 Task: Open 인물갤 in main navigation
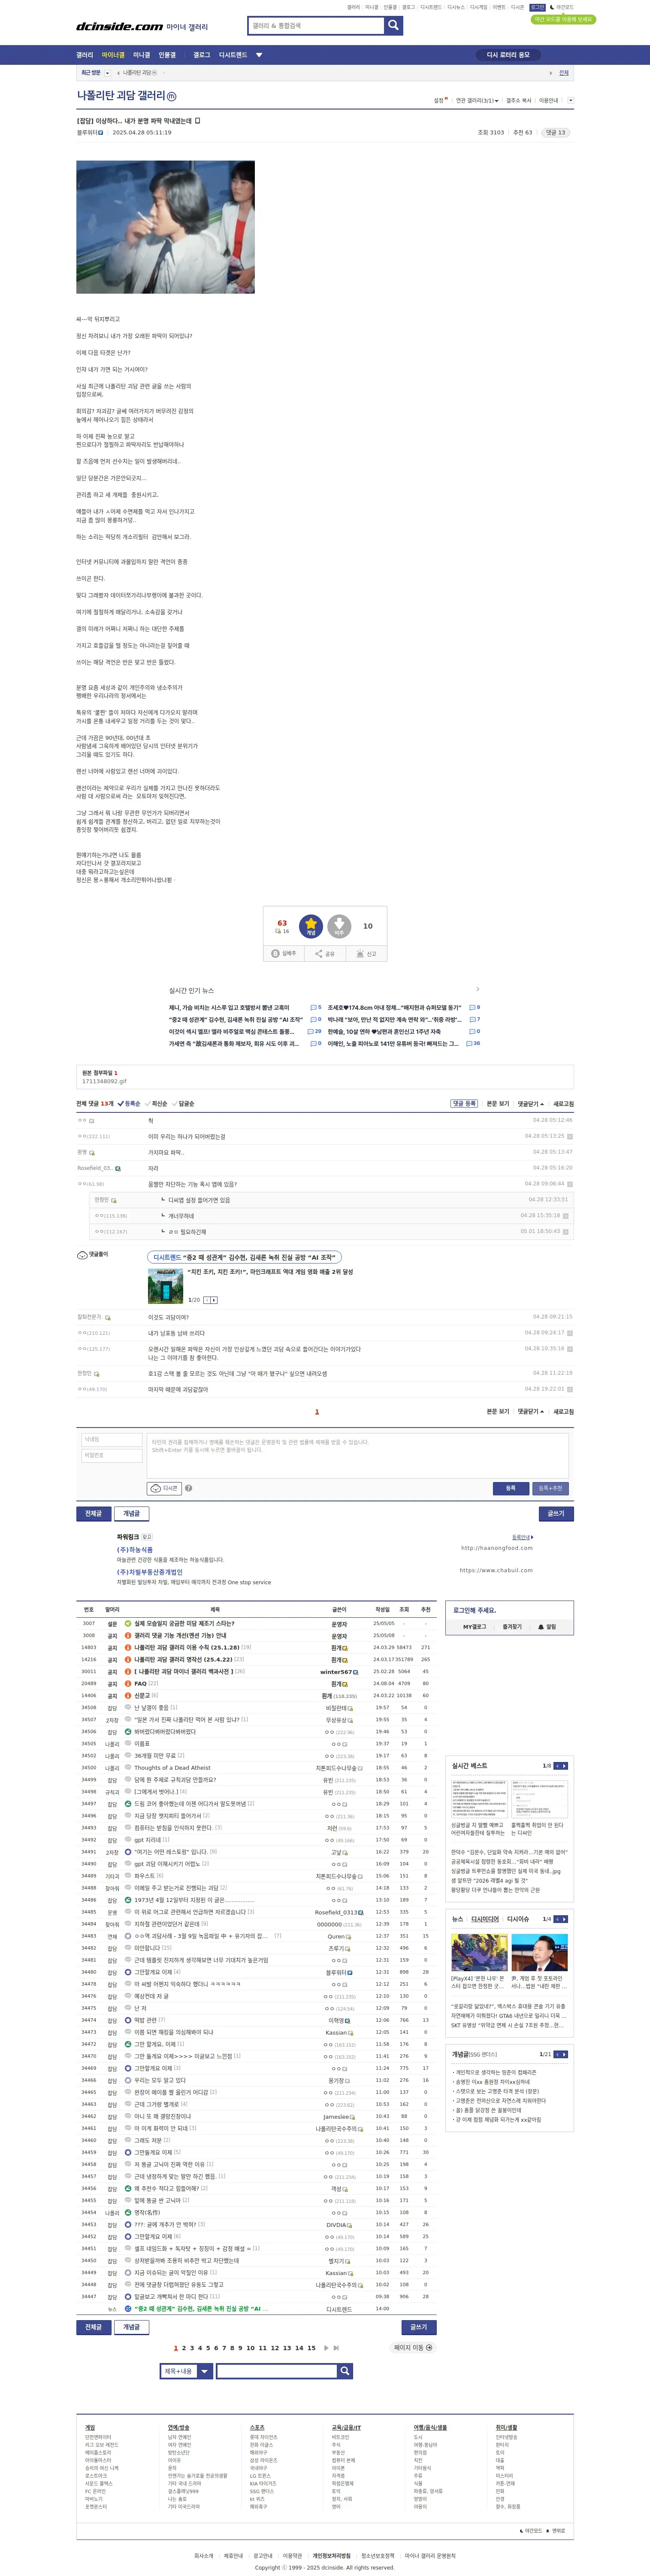point(167,55)
